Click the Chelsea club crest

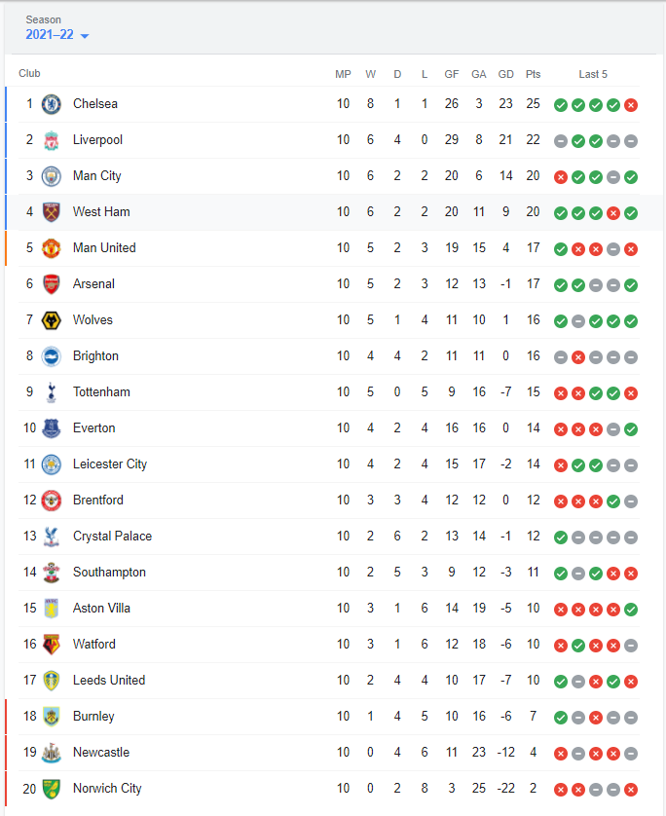click(51, 104)
